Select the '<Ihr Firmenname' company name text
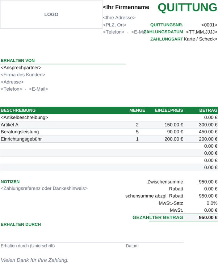Image resolution: width=218 pixels, height=263 pixels. coord(126,7)
